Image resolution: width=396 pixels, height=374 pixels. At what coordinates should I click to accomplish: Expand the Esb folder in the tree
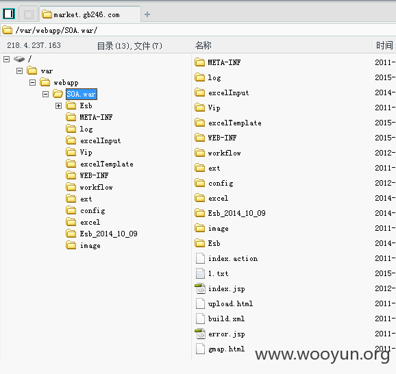pos(58,105)
